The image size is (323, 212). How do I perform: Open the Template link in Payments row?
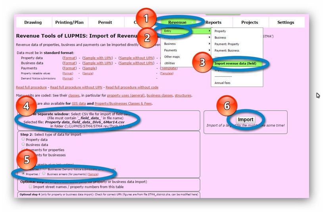tap(169, 68)
